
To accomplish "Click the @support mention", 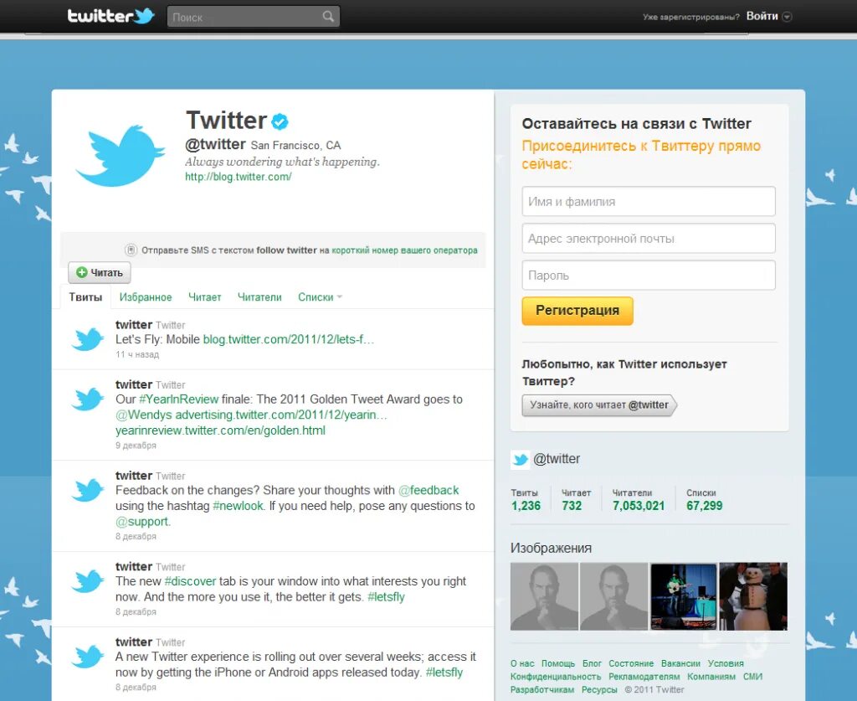I will click(142, 521).
